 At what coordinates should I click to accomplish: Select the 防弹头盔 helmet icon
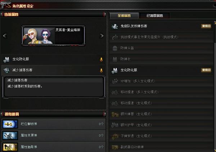115,48
